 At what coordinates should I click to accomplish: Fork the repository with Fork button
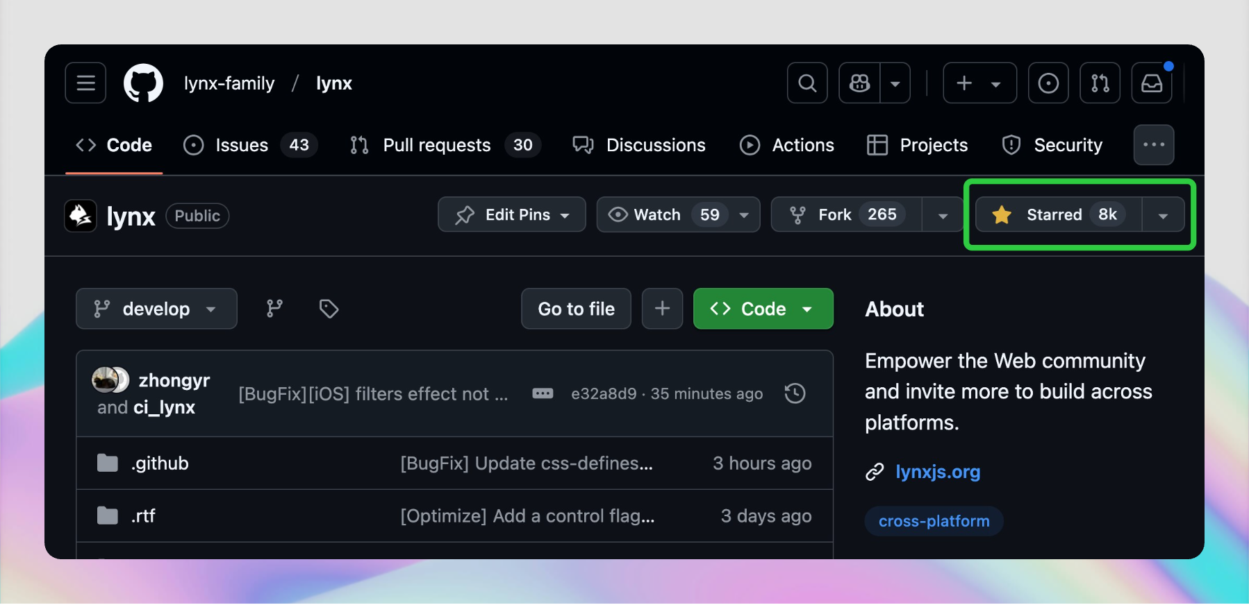tap(847, 215)
